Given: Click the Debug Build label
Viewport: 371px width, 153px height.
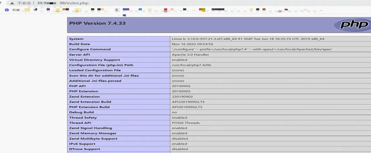Looking at the screenshot, I should coord(82,112).
